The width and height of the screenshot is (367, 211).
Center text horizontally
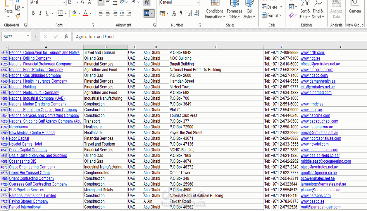[x=108, y=13]
